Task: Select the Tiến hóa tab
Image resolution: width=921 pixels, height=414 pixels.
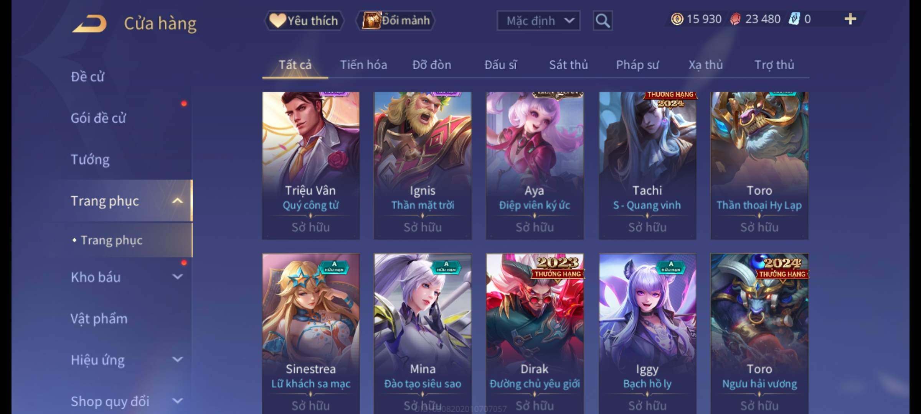Action: click(363, 65)
